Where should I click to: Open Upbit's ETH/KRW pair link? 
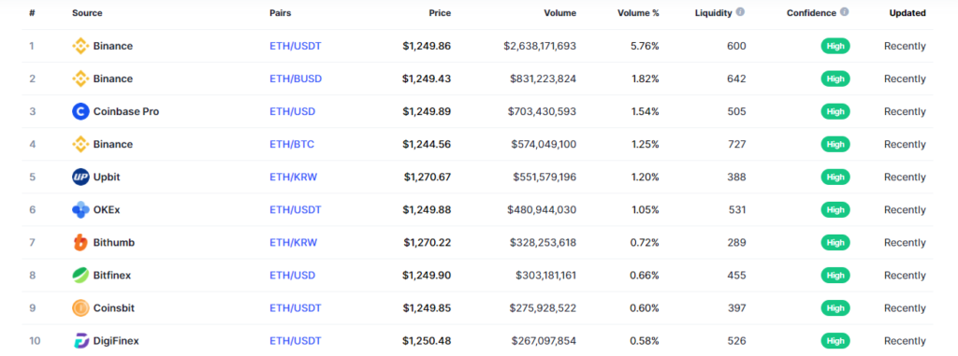coord(293,178)
